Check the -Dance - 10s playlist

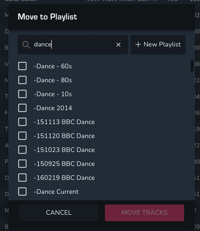point(22,94)
